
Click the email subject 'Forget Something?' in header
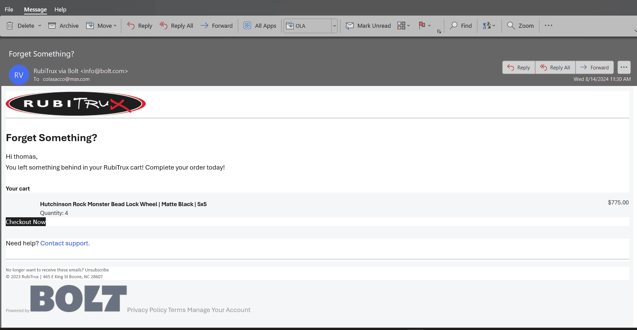pyautogui.click(x=41, y=54)
